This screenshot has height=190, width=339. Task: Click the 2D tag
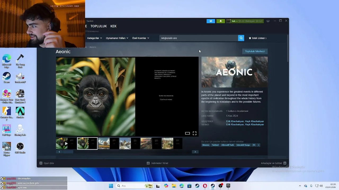coord(254,145)
